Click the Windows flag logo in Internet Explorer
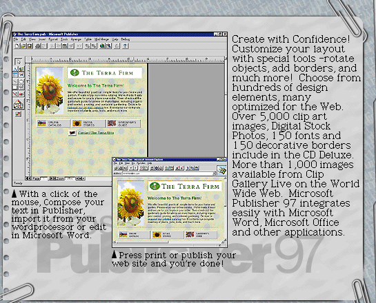This screenshot has height=303, width=376. coord(221,170)
